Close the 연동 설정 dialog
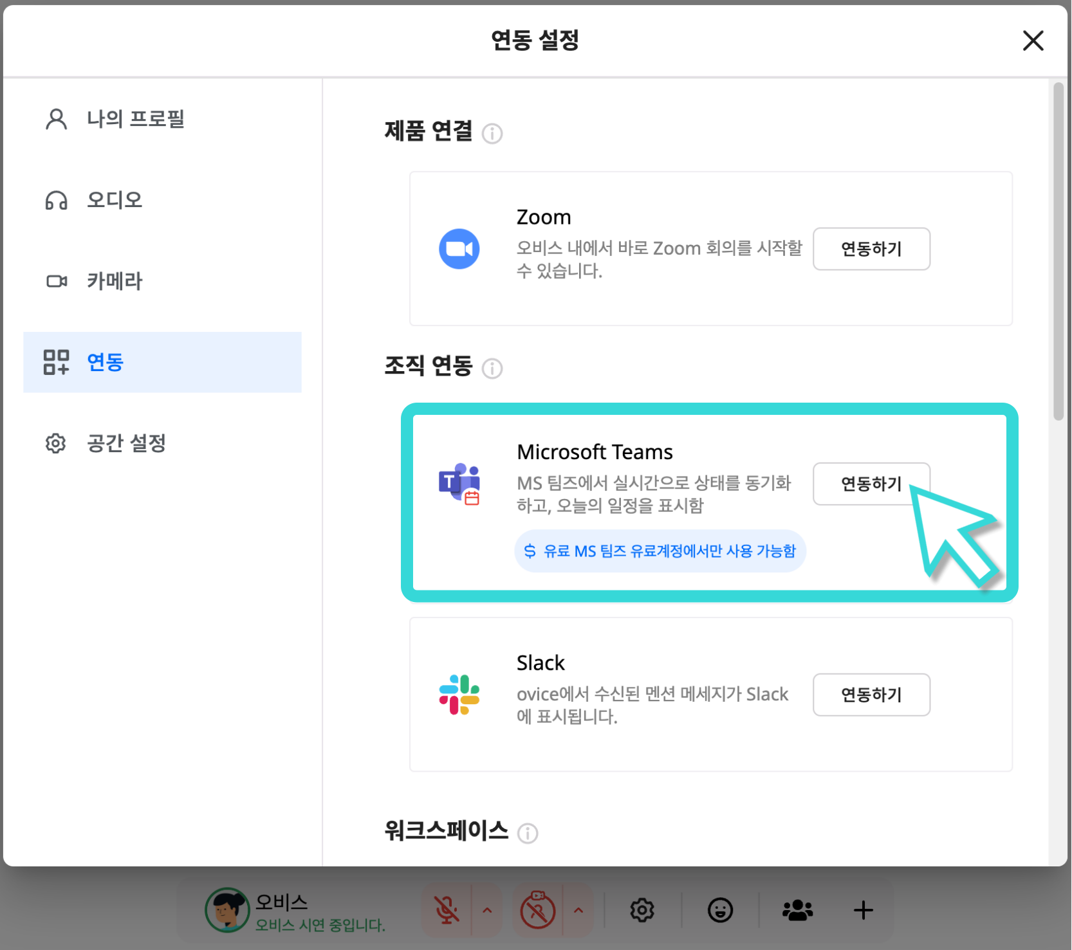Image resolution: width=1072 pixels, height=950 pixels. pyautogui.click(x=1033, y=41)
